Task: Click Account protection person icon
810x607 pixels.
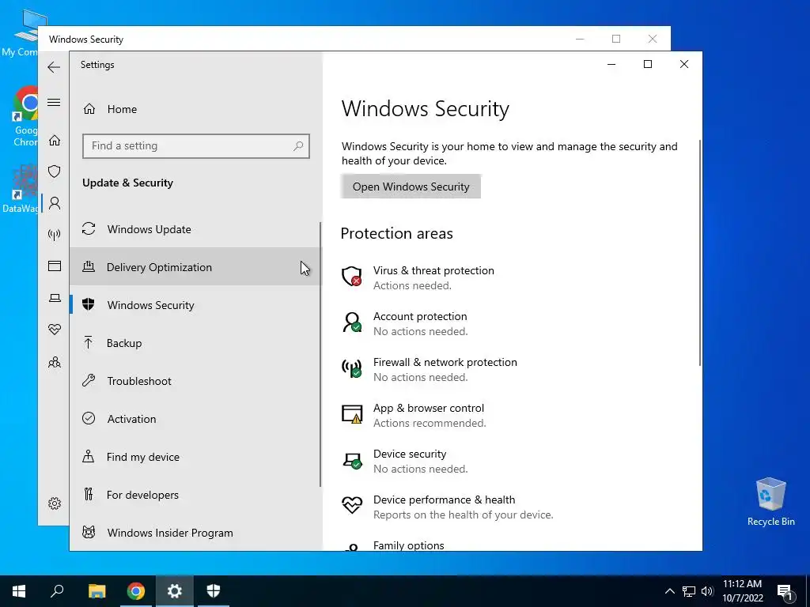Action: [x=352, y=322]
